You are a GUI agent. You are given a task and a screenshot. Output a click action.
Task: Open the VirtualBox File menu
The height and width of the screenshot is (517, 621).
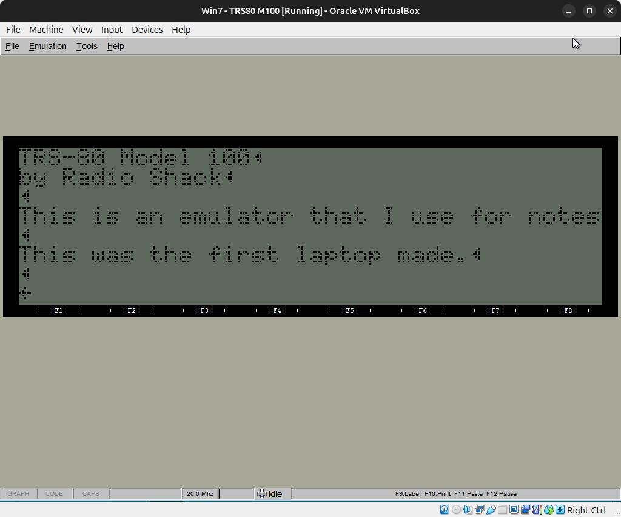click(x=13, y=30)
